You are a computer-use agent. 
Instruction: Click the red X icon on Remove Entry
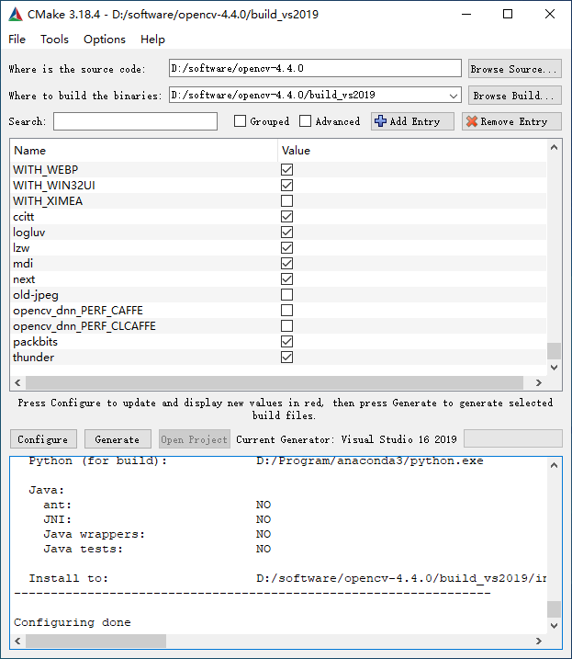tap(472, 121)
